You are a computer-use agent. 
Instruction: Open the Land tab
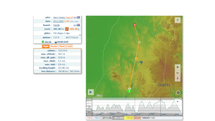tap(69, 46)
